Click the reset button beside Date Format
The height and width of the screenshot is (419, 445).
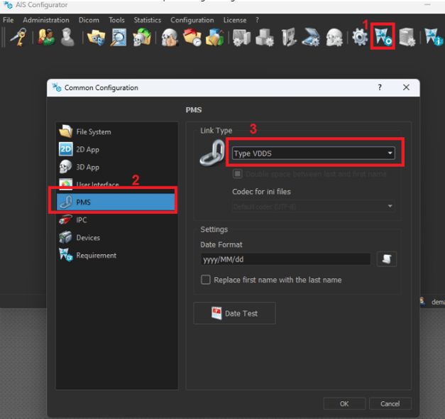coord(386,259)
